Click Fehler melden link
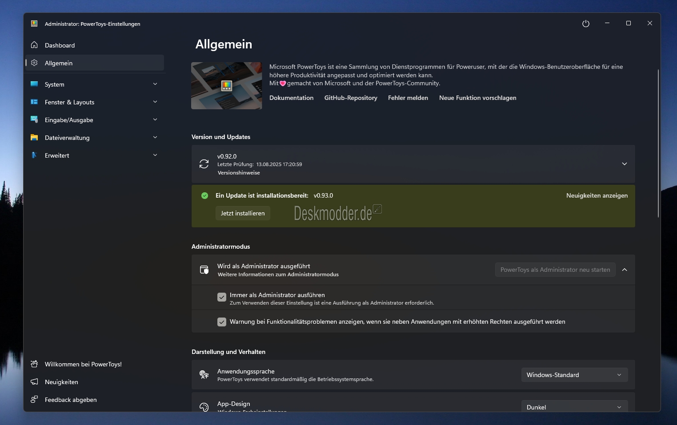The height and width of the screenshot is (425, 677). pyautogui.click(x=408, y=98)
